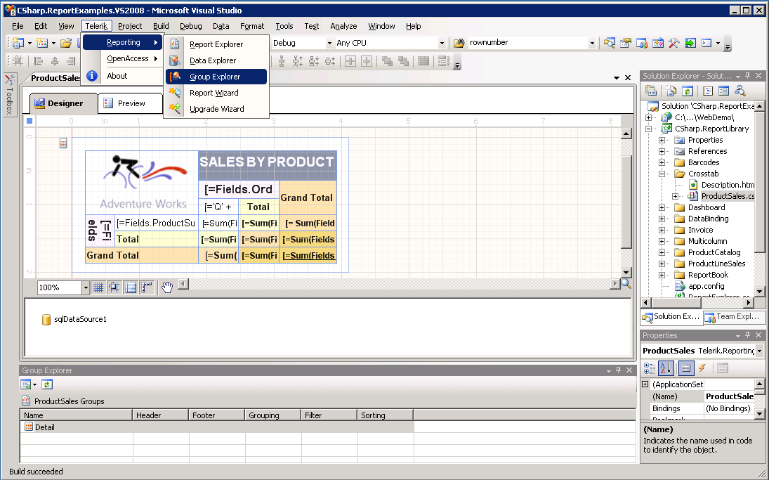Click the magnifier zoom icon at designer corner
The image size is (769, 480).
click(626, 284)
